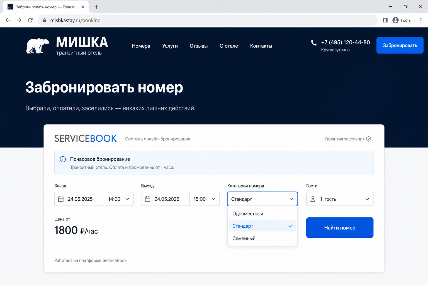Viewport: 428px width, 285px height.
Task: Open the О отеле menu item
Action: point(229,46)
